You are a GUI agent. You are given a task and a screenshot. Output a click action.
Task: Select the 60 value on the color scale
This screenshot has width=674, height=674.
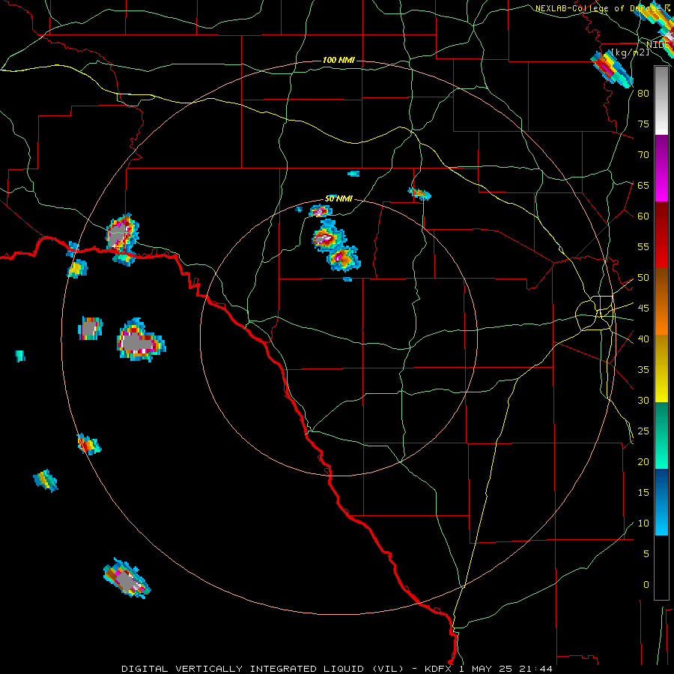click(x=643, y=216)
